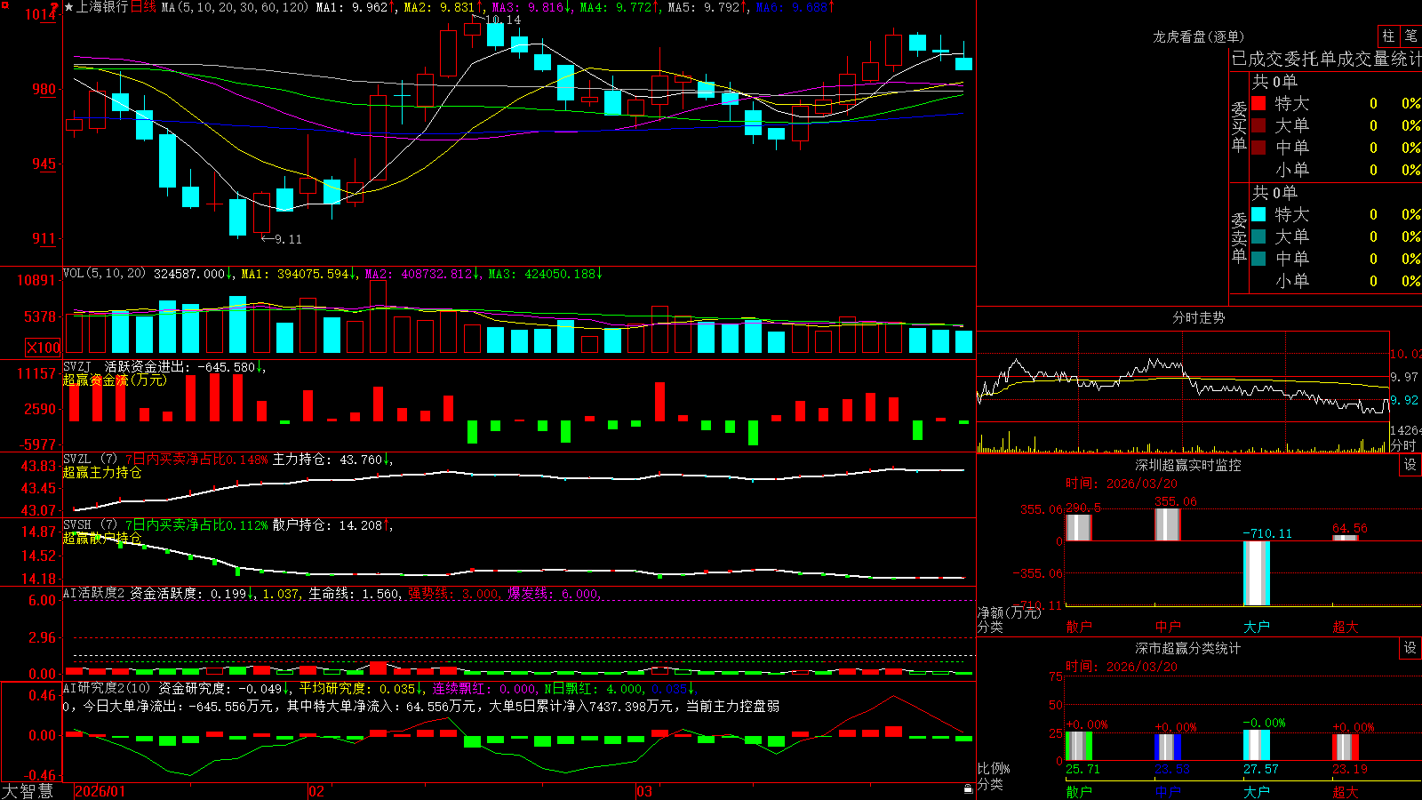Click the SVZL indicator name
The width and height of the screenshot is (1422, 800).
click(77, 460)
